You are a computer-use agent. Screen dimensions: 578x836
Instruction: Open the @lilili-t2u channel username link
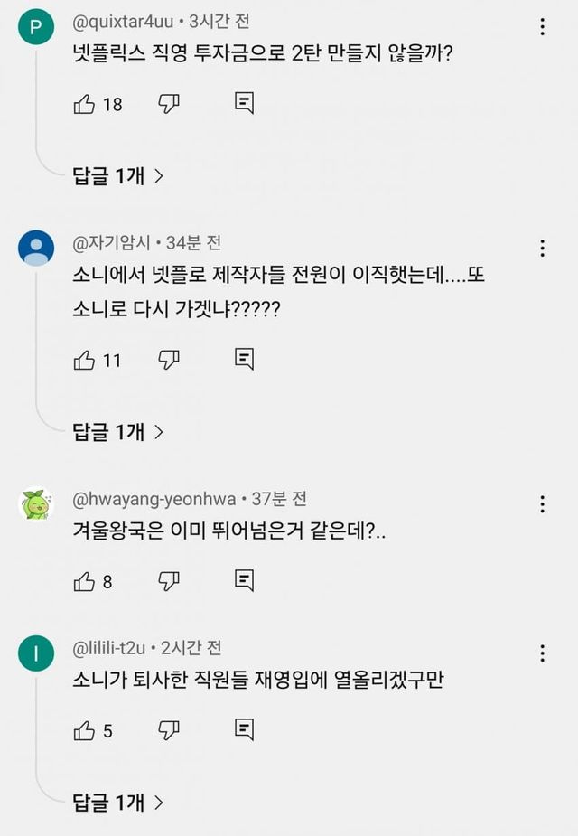click(x=111, y=648)
